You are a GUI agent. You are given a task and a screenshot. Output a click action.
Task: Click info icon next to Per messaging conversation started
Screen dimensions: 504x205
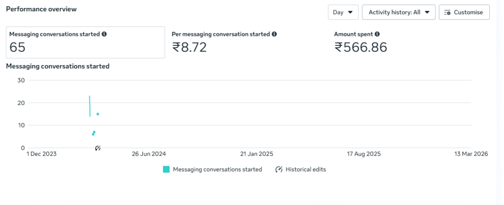(x=274, y=34)
